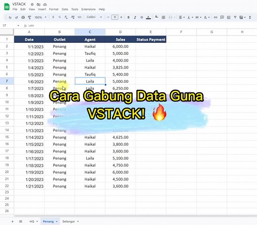Image resolution: width=257 pixels, height=225 pixels.
Task: Open the Filter views dropdown
Action: coord(243,17)
